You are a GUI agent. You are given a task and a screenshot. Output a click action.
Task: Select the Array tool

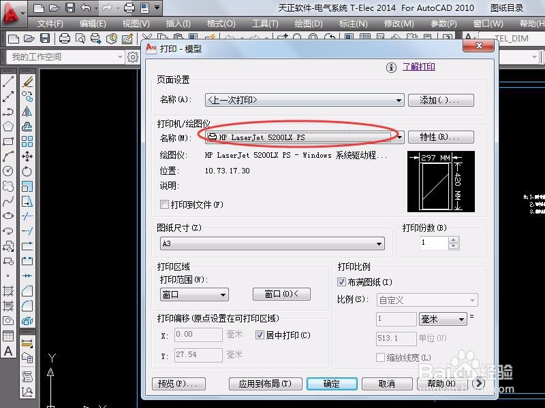tap(27, 141)
